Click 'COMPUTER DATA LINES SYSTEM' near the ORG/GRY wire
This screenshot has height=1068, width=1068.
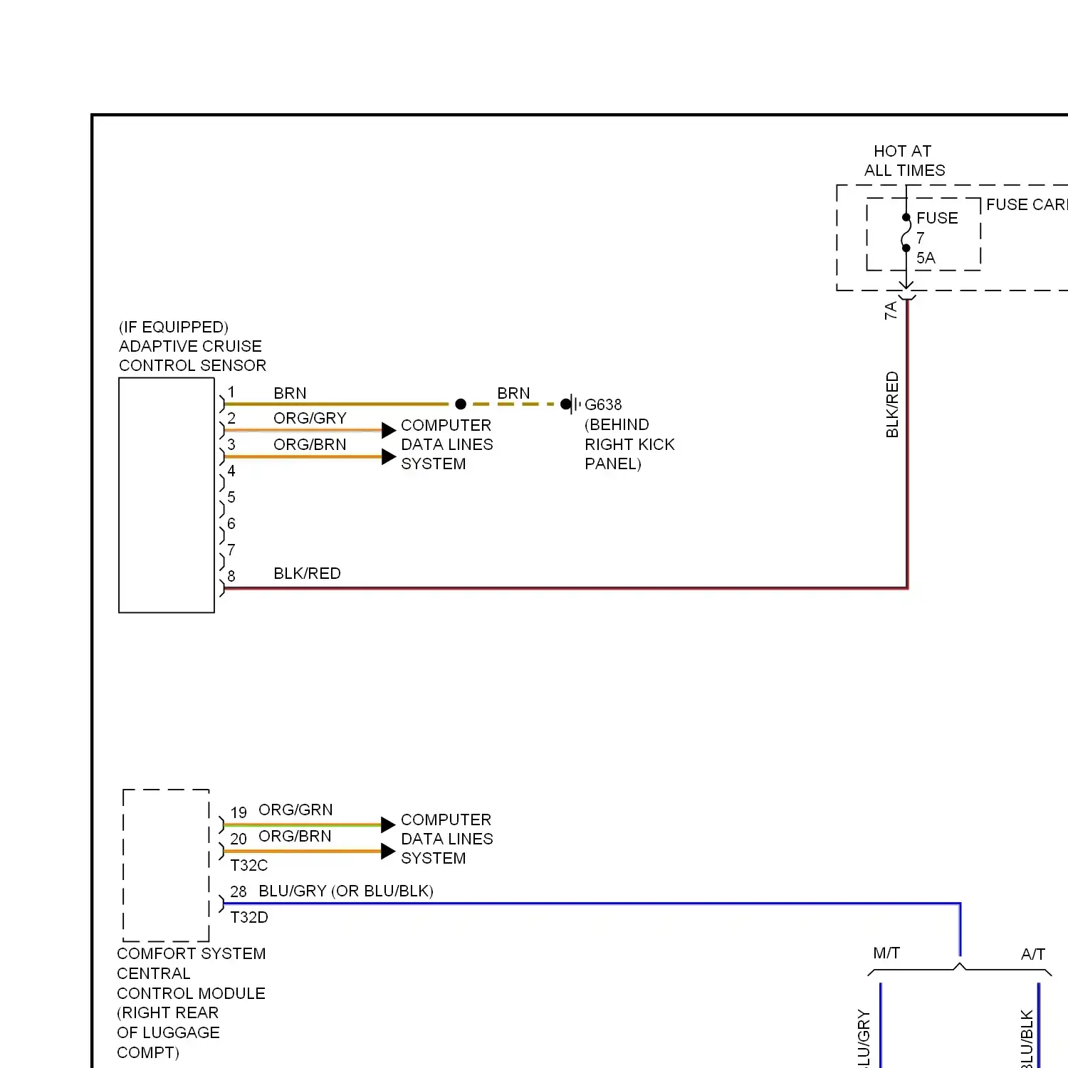pos(446,444)
